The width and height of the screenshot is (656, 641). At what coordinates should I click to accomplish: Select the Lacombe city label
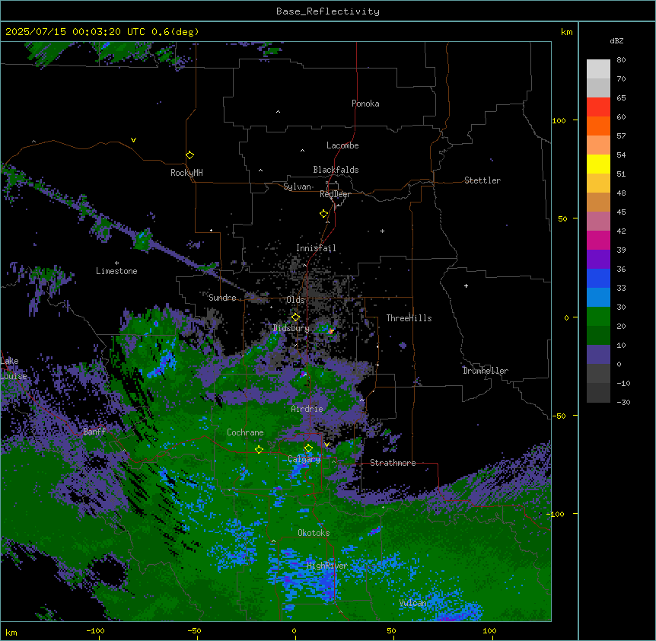pos(342,145)
